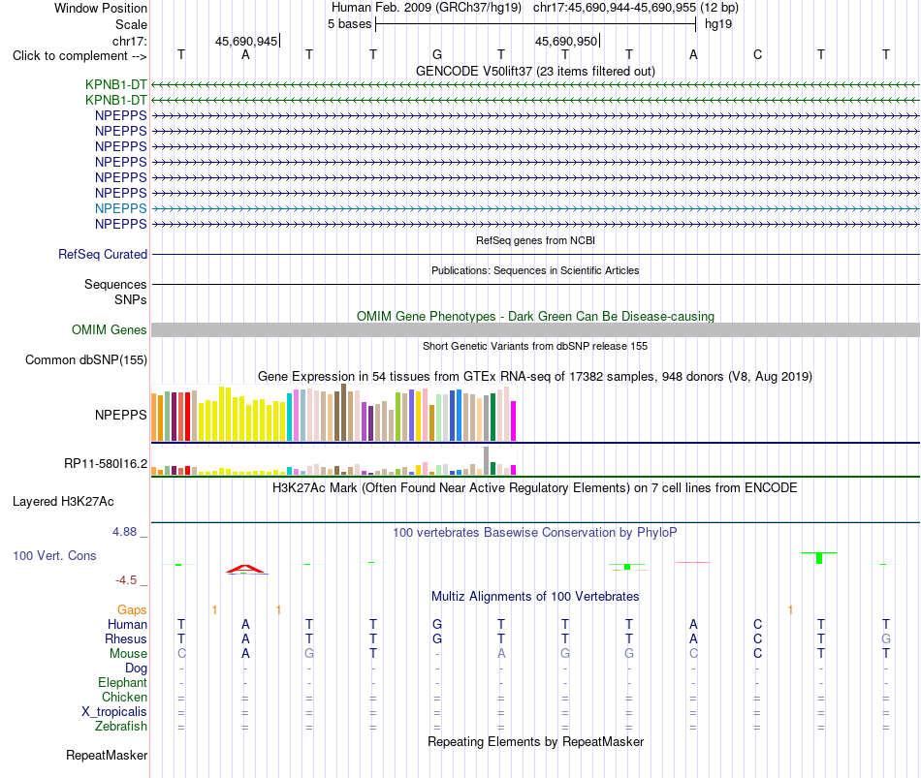Click the X_tropicalis alignment row label
The height and width of the screenshot is (778, 921).
pyautogui.click(x=114, y=712)
